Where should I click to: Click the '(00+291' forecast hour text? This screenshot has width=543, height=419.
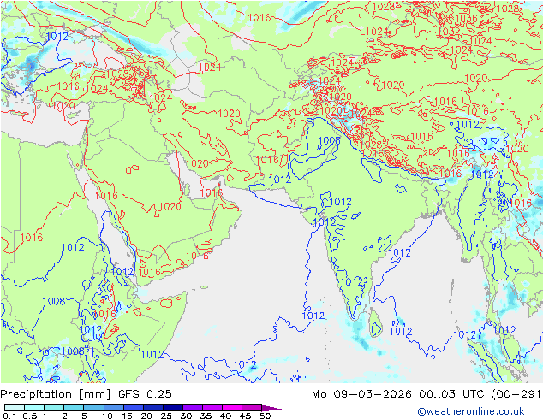(516, 394)
